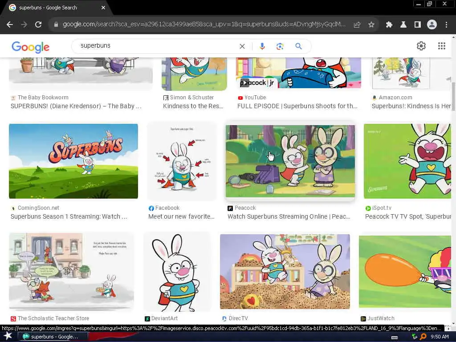Start voice search with microphone
The height and width of the screenshot is (342, 456).
pyautogui.click(x=262, y=46)
